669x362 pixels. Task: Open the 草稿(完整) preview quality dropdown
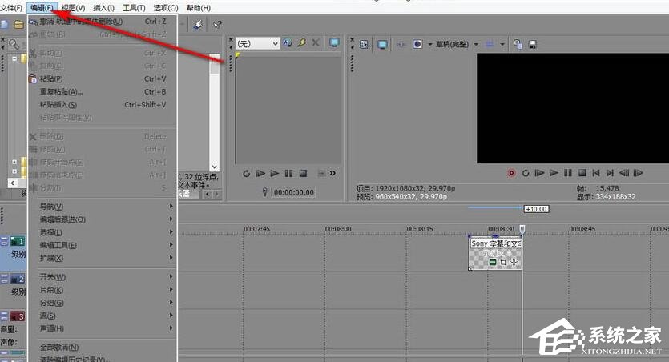(x=457, y=44)
